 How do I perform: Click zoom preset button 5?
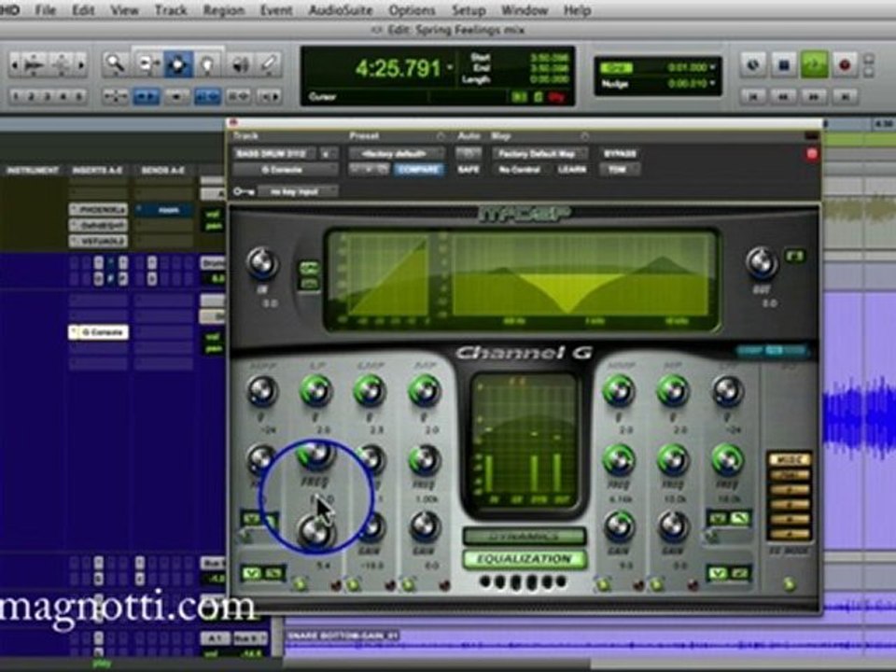79,96
